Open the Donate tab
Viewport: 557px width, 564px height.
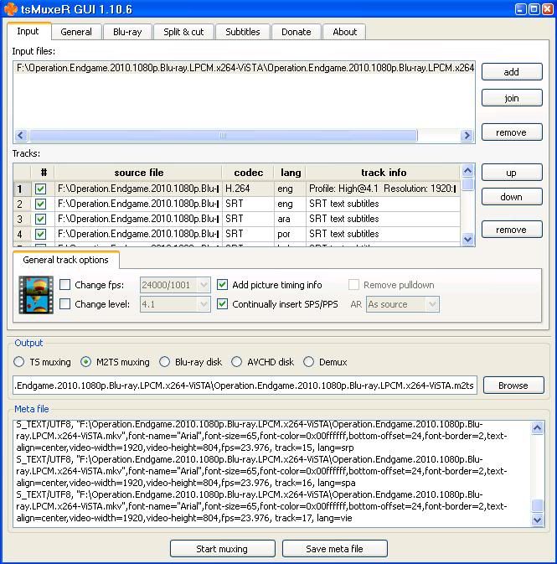tap(297, 32)
